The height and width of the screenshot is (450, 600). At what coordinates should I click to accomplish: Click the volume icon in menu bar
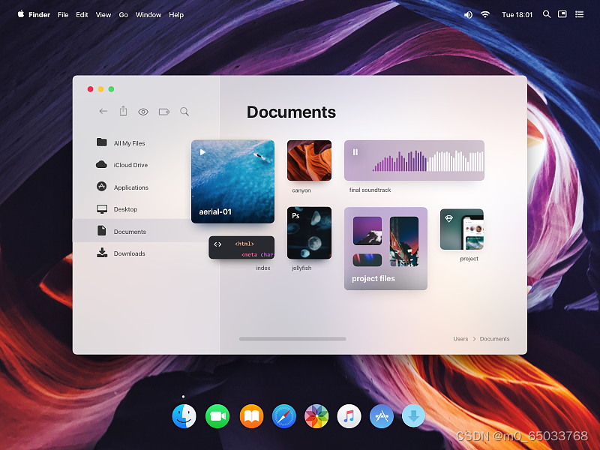[x=468, y=14]
